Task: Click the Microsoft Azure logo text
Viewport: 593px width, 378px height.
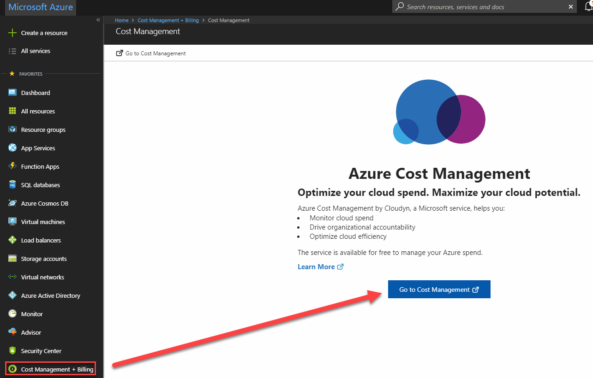Action: (41, 7)
